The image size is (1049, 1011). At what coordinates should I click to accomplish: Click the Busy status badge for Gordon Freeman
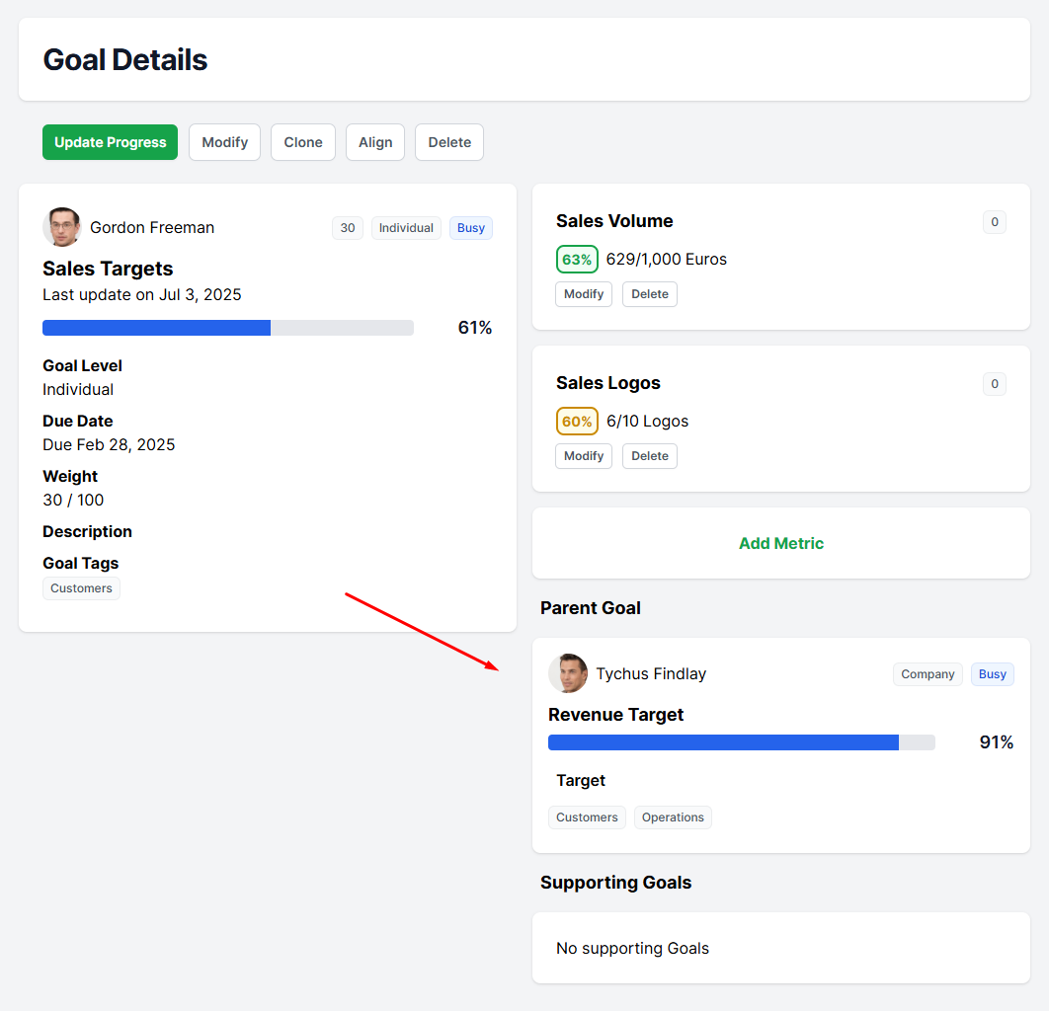pos(471,228)
